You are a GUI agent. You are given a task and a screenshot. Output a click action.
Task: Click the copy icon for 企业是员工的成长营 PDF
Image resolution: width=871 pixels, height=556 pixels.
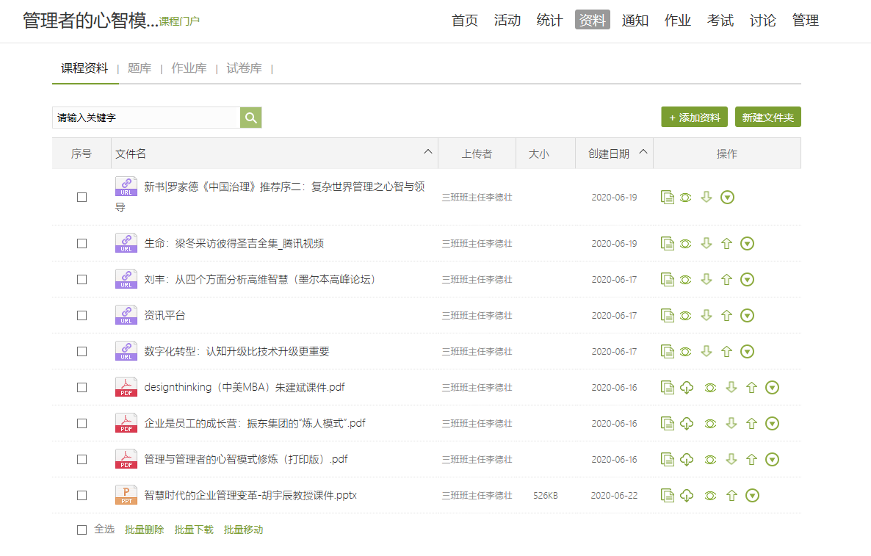tap(667, 423)
